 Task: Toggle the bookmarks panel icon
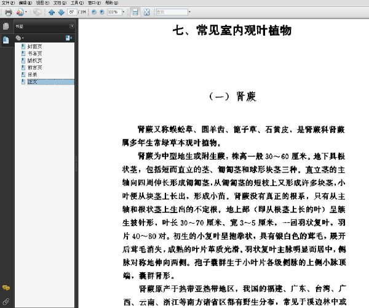[6, 40]
